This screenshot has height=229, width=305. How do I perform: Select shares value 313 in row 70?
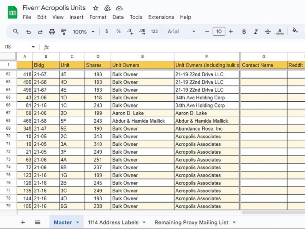coord(98,136)
